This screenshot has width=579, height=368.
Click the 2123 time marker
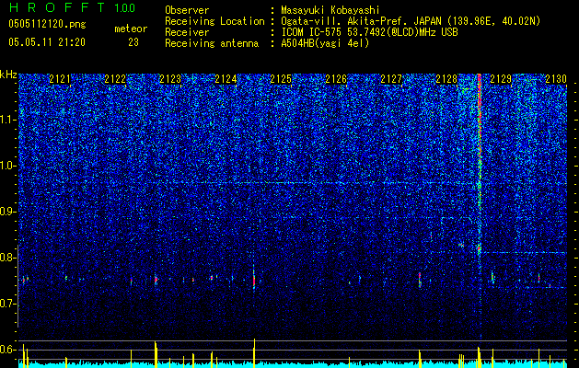point(170,79)
